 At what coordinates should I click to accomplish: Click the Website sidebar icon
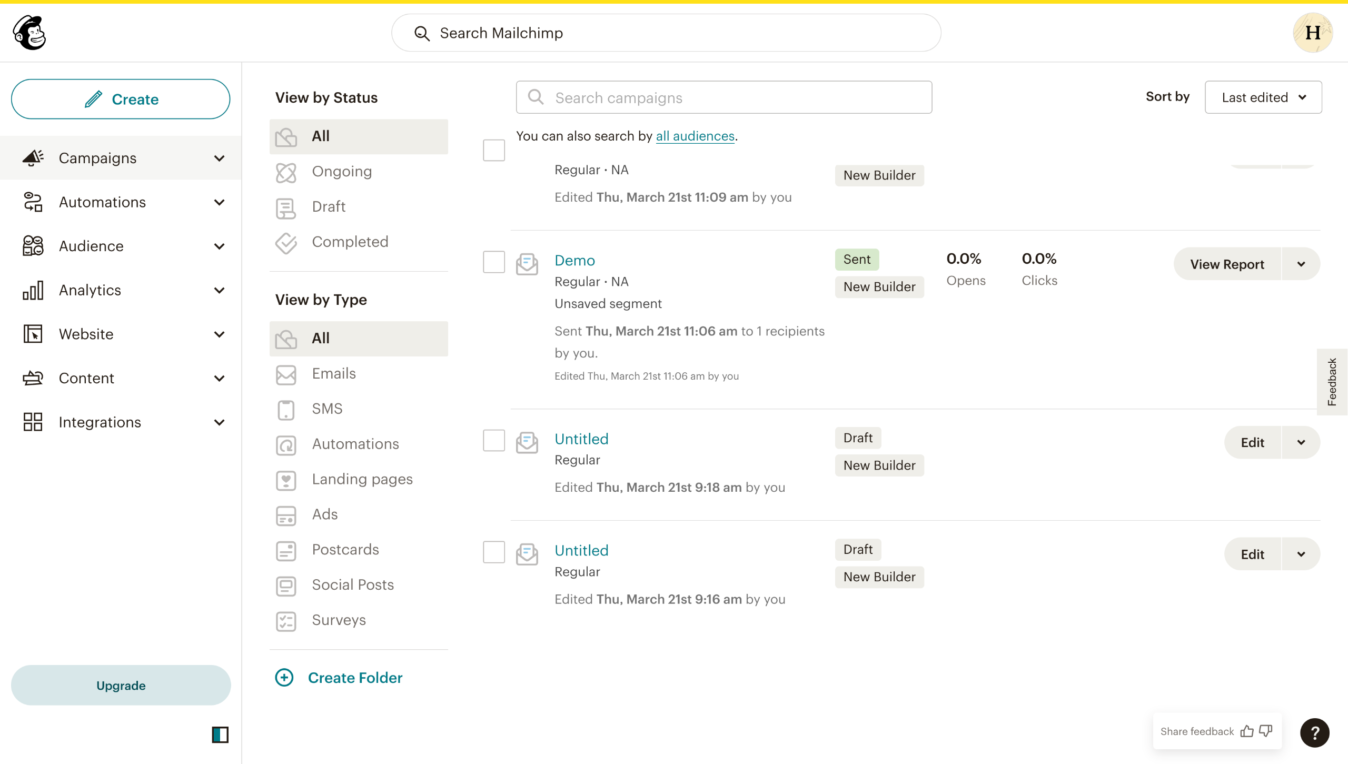(x=33, y=334)
